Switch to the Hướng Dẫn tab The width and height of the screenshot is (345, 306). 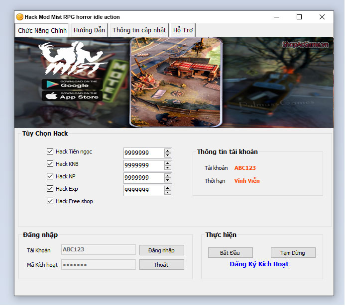tap(89, 30)
